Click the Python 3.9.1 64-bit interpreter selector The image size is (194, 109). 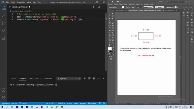click(x=9, y=103)
